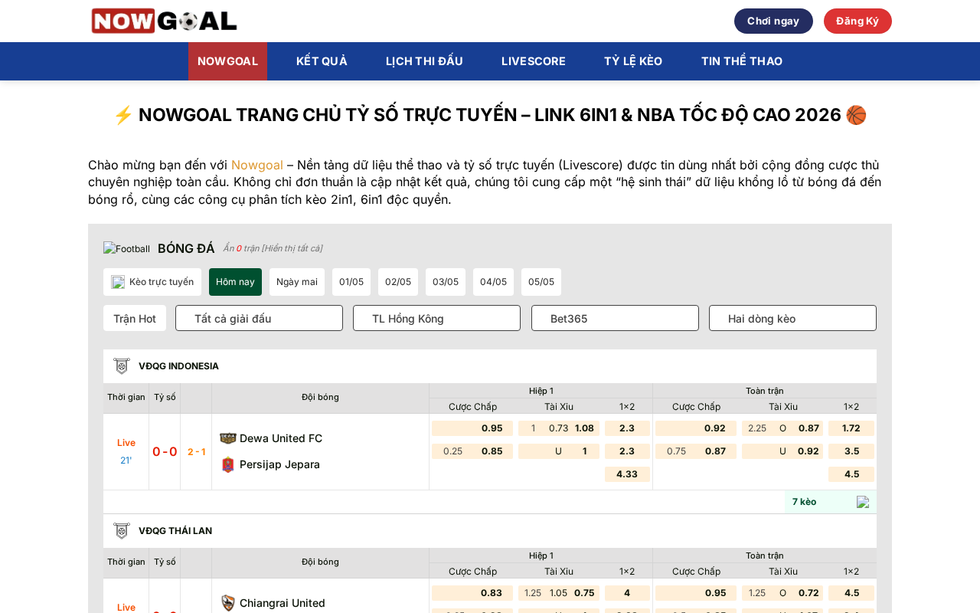Click the Hiển thị tất cả link
The image size is (980, 613).
tap(292, 248)
